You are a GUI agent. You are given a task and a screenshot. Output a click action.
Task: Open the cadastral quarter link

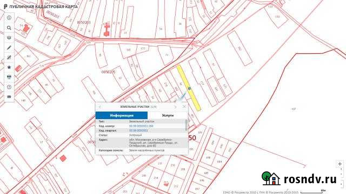138,130
